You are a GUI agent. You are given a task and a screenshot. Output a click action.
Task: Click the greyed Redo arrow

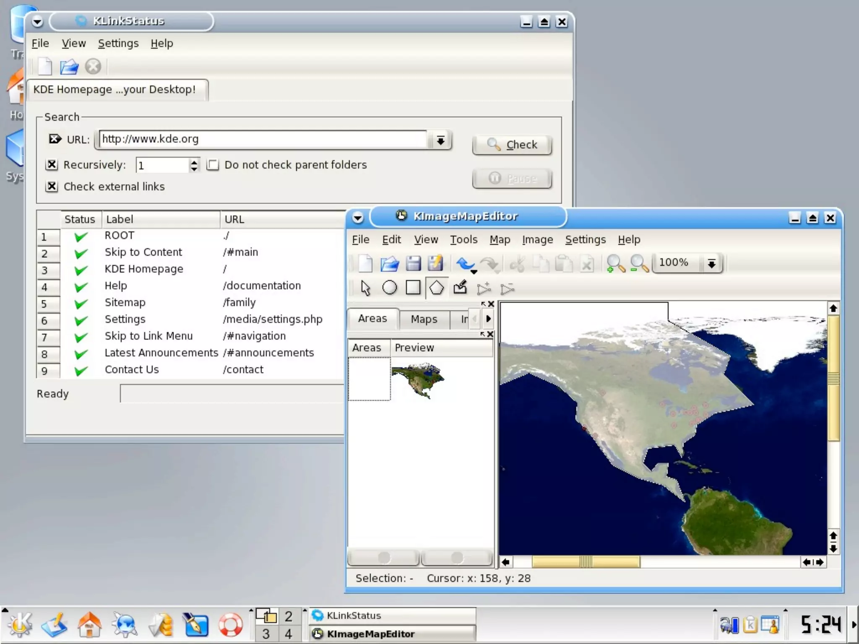(x=489, y=264)
